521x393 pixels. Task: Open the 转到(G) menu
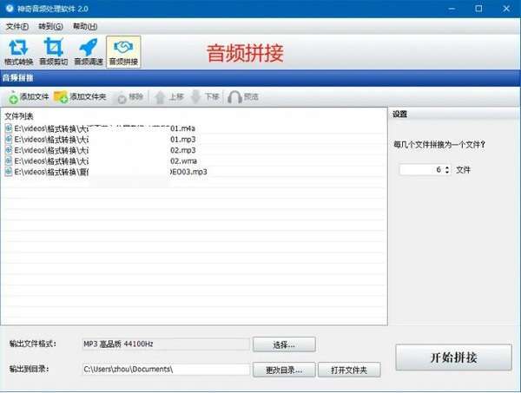pyautogui.click(x=50, y=26)
